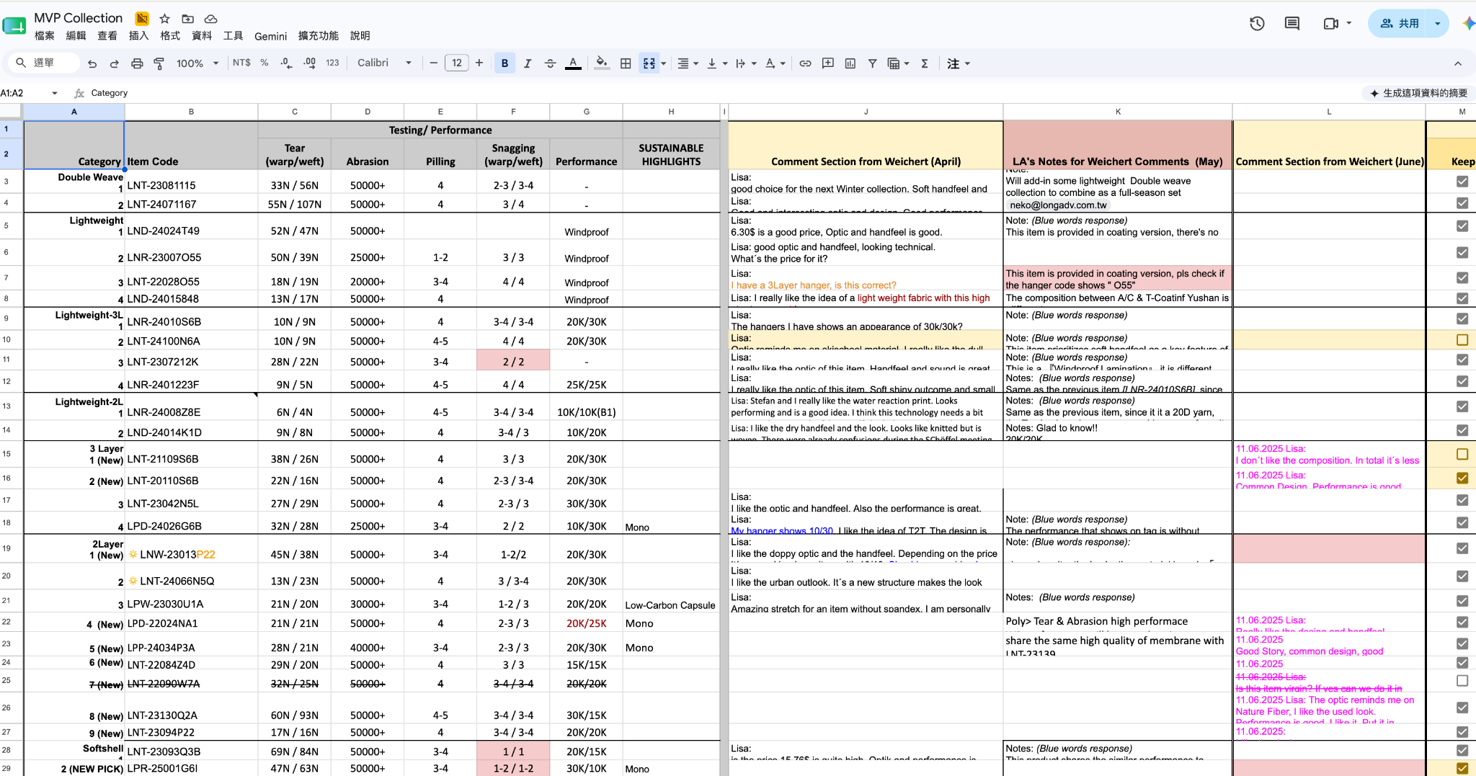
Task: Collapse the toolbar with chevron
Action: click(x=1458, y=63)
